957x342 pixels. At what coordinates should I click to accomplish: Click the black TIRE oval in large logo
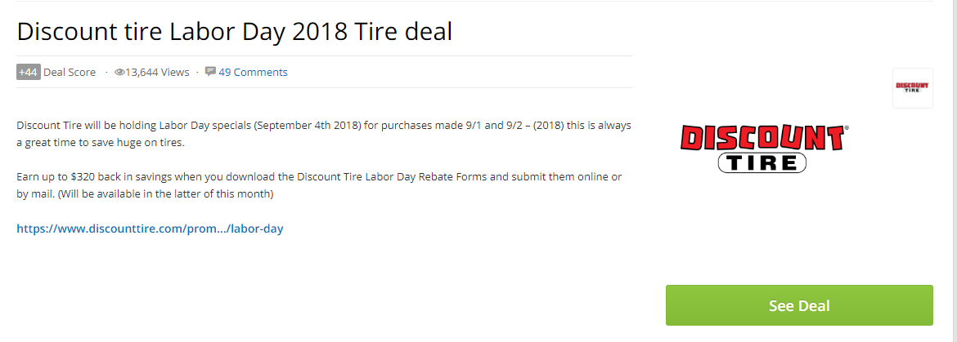pos(762,162)
